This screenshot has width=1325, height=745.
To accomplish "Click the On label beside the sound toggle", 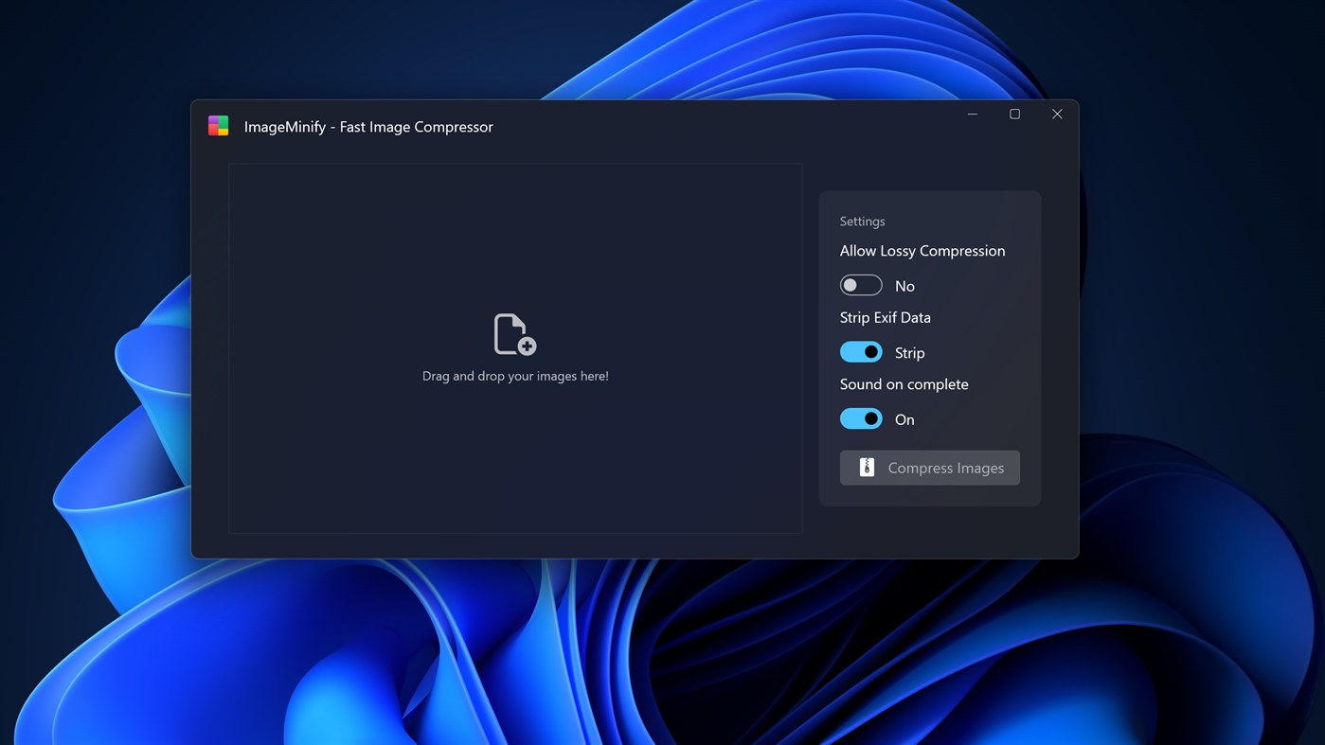I will (903, 418).
